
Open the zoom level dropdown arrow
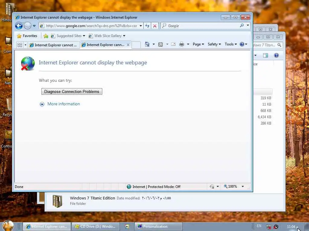243,186
